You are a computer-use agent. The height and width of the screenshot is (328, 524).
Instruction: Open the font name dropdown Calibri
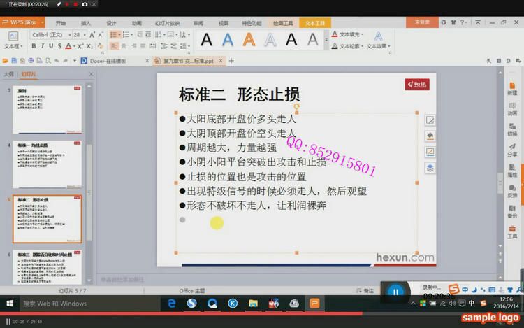tap(50, 34)
